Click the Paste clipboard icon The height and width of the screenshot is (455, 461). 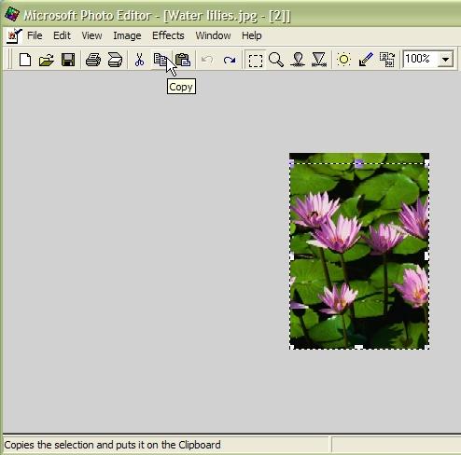pyautogui.click(x=183, y=60)
